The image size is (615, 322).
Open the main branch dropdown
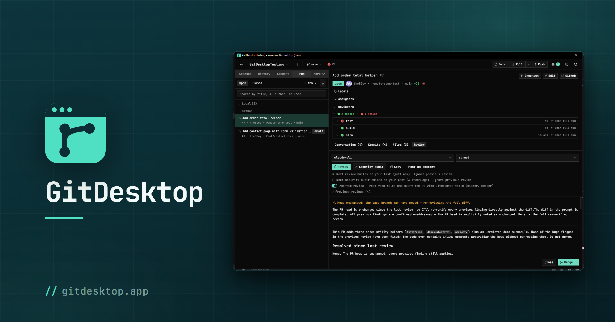click(314, 64)
